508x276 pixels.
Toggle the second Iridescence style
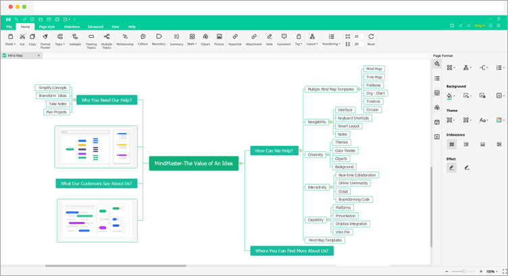pos(466,144)
